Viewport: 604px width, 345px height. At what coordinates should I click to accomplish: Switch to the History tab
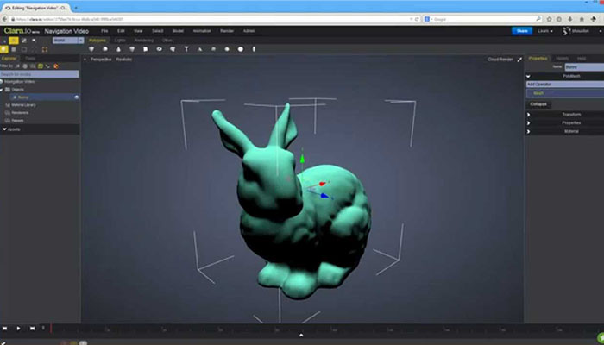coord(562,59)
